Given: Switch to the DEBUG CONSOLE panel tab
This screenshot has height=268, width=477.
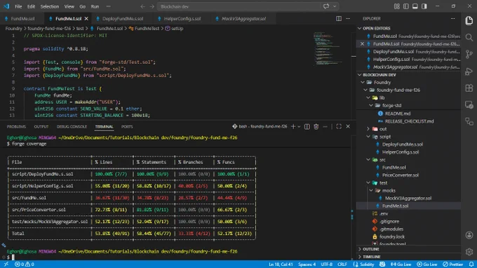Looking at the screenshot, I should coord(72,126).
